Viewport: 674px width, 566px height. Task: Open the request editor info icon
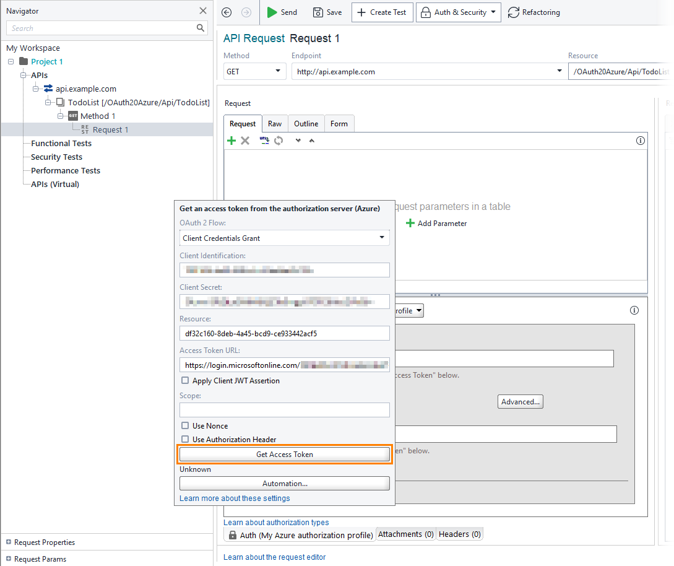pyautogui.click(x=640, y=141)
